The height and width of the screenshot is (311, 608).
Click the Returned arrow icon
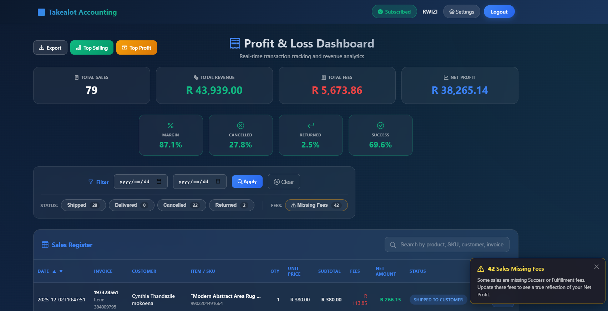pyautogui.click(x=310, y=125)
